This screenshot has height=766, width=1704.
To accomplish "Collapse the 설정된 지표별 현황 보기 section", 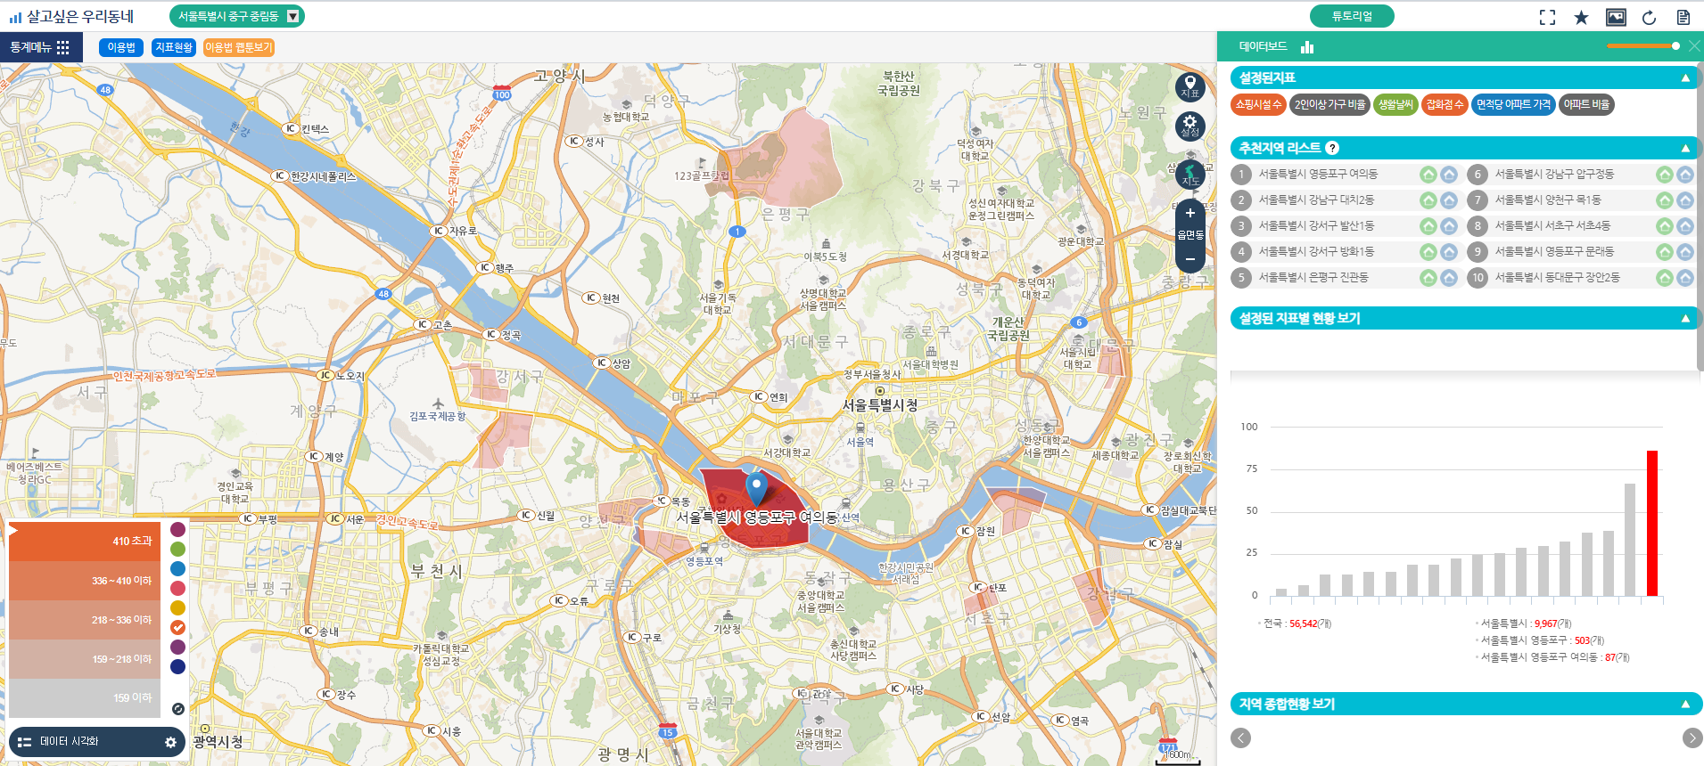I will (1685, 318).
